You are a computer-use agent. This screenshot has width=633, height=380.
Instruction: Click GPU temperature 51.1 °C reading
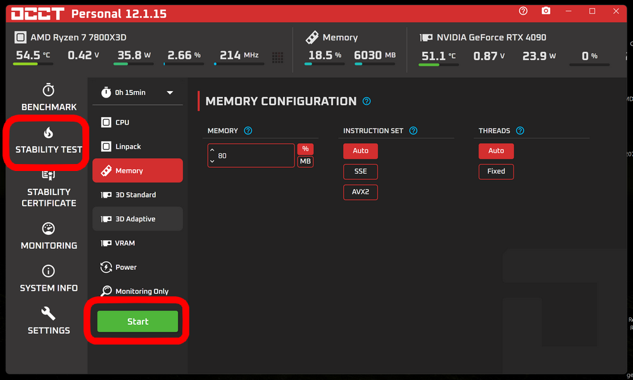point(439,56)
